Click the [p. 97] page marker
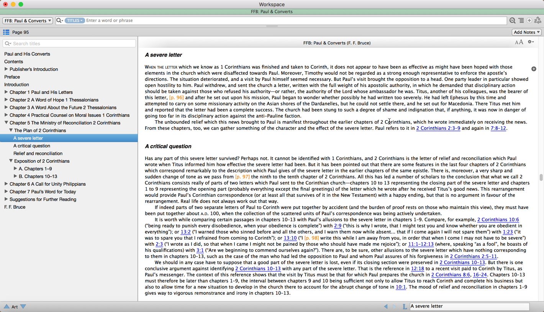 [x=243, y=177]
